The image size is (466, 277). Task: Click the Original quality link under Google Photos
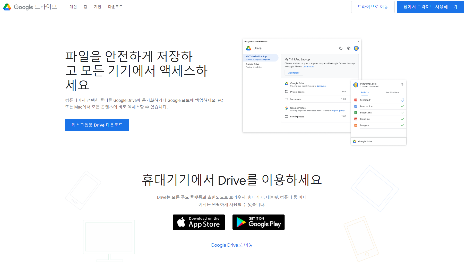[x=338, y=111]
